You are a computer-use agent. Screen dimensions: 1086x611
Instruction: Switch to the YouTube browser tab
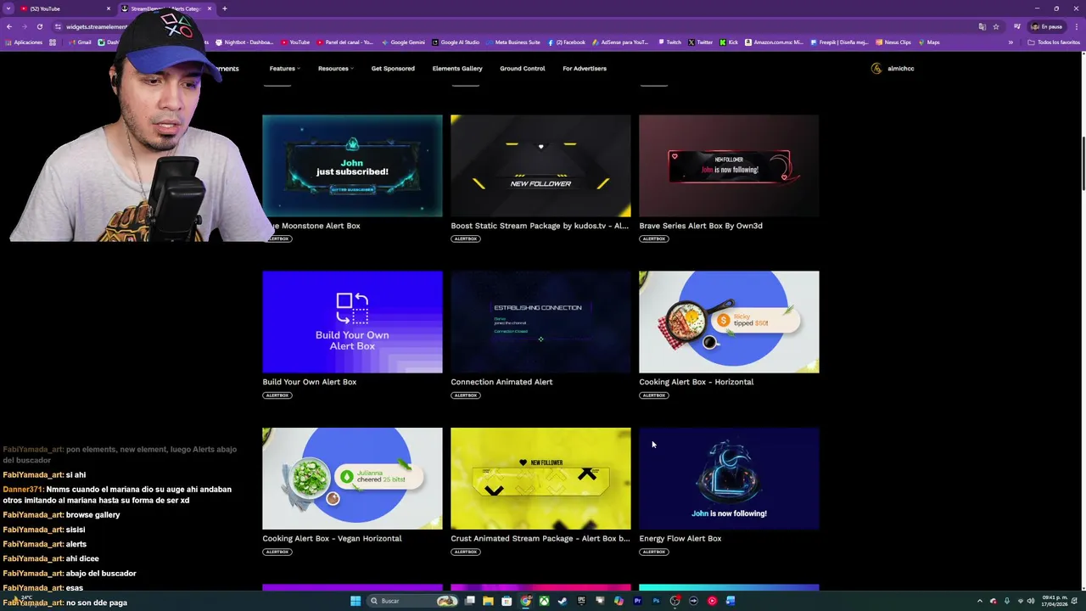[64, 8]
